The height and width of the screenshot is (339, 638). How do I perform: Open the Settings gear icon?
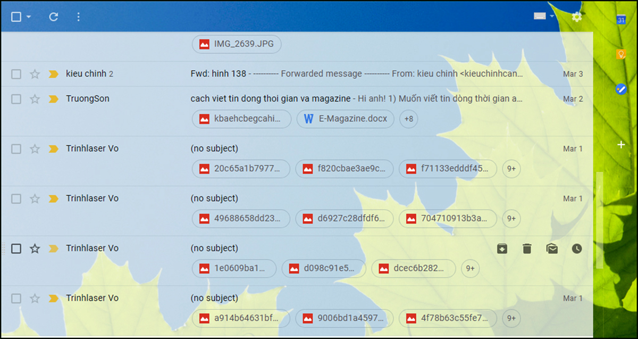[577, 17]
